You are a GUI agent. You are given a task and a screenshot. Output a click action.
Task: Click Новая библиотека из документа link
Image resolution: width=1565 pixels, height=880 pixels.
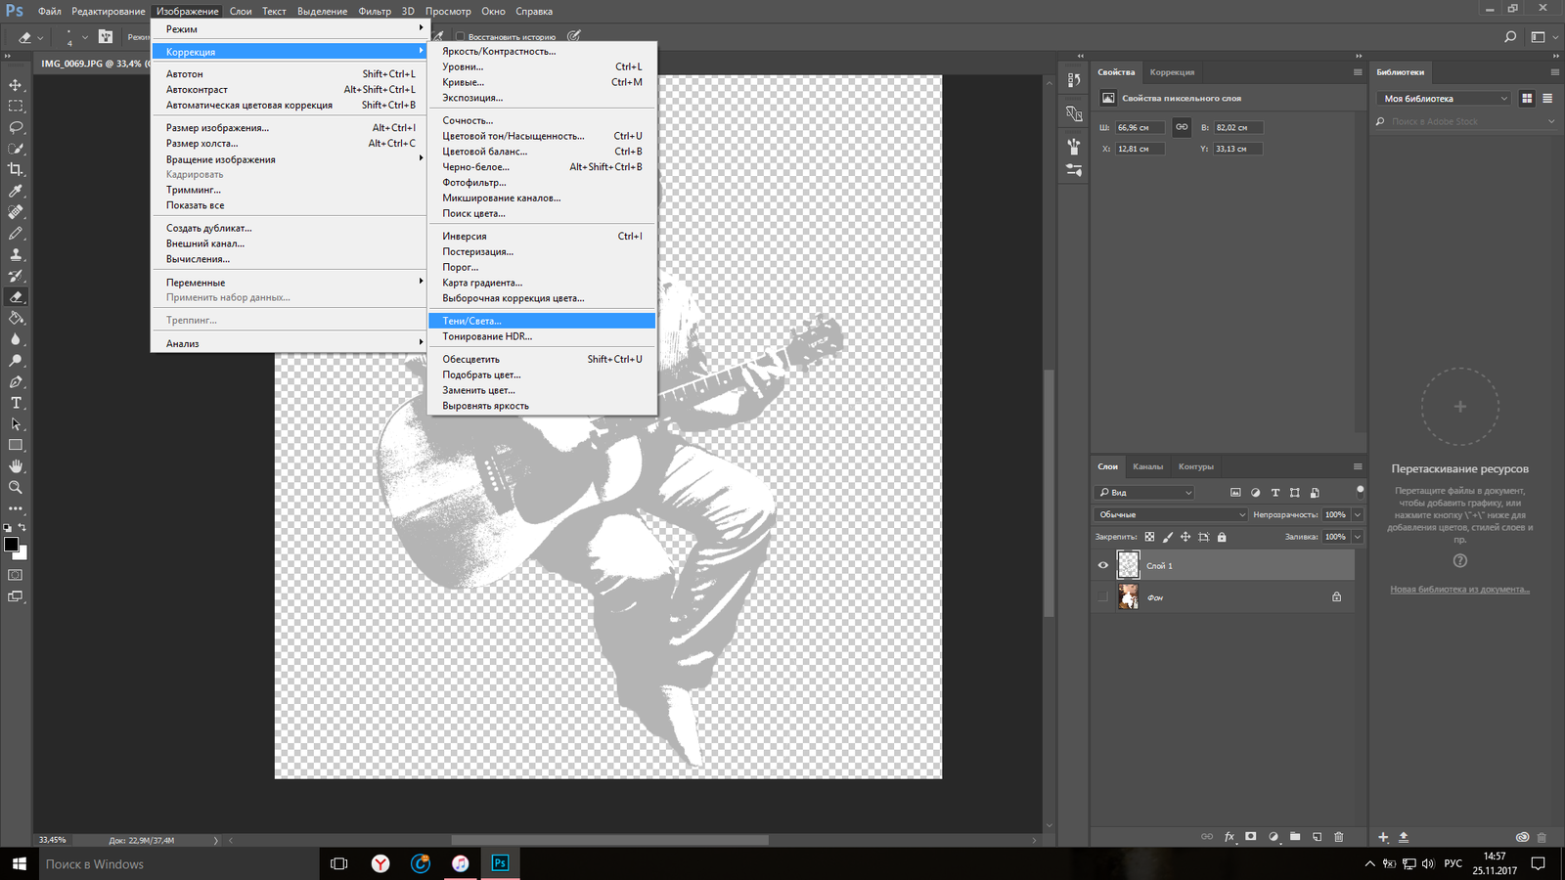pos(1460,590)
